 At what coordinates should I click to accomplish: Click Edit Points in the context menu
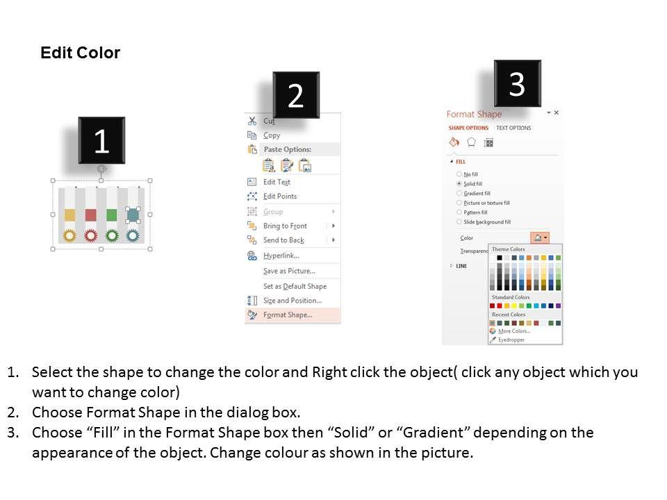(280, 197)
